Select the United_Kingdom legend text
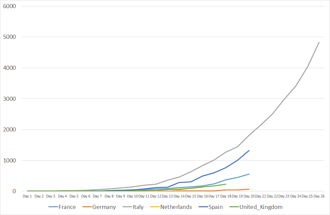Viewport: 330px width, 215px height. (261, 207)
